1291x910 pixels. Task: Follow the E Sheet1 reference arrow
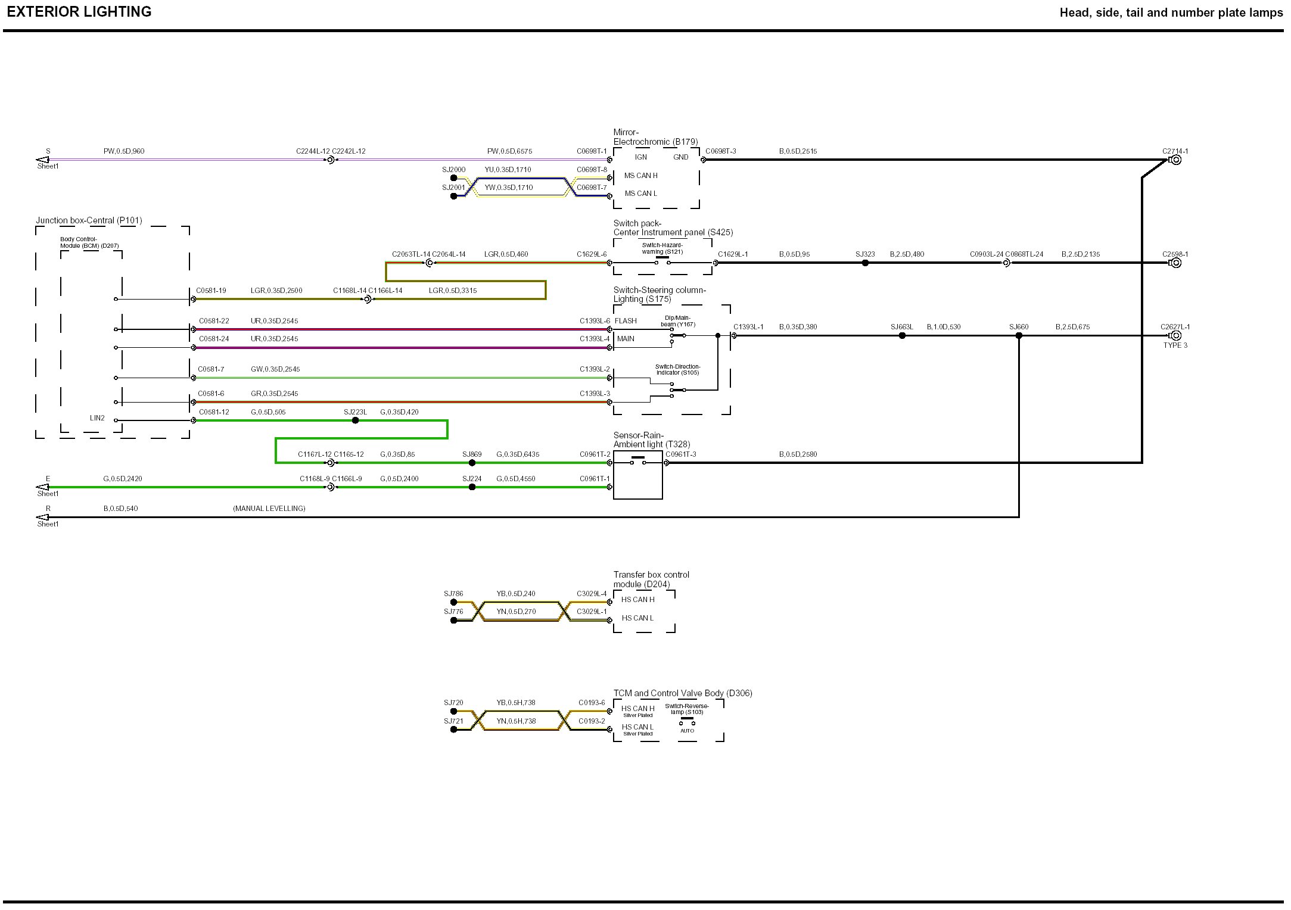click(43, 487)
